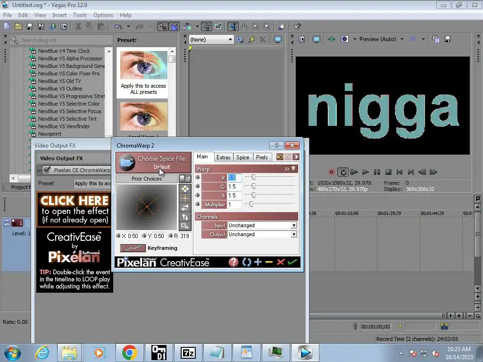Toggle Loop Playback in preview transport
The image size is (483, 362).
point(342,172)
